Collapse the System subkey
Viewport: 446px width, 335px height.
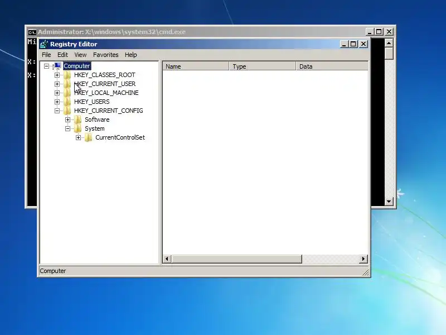click(x=67, y=128)
